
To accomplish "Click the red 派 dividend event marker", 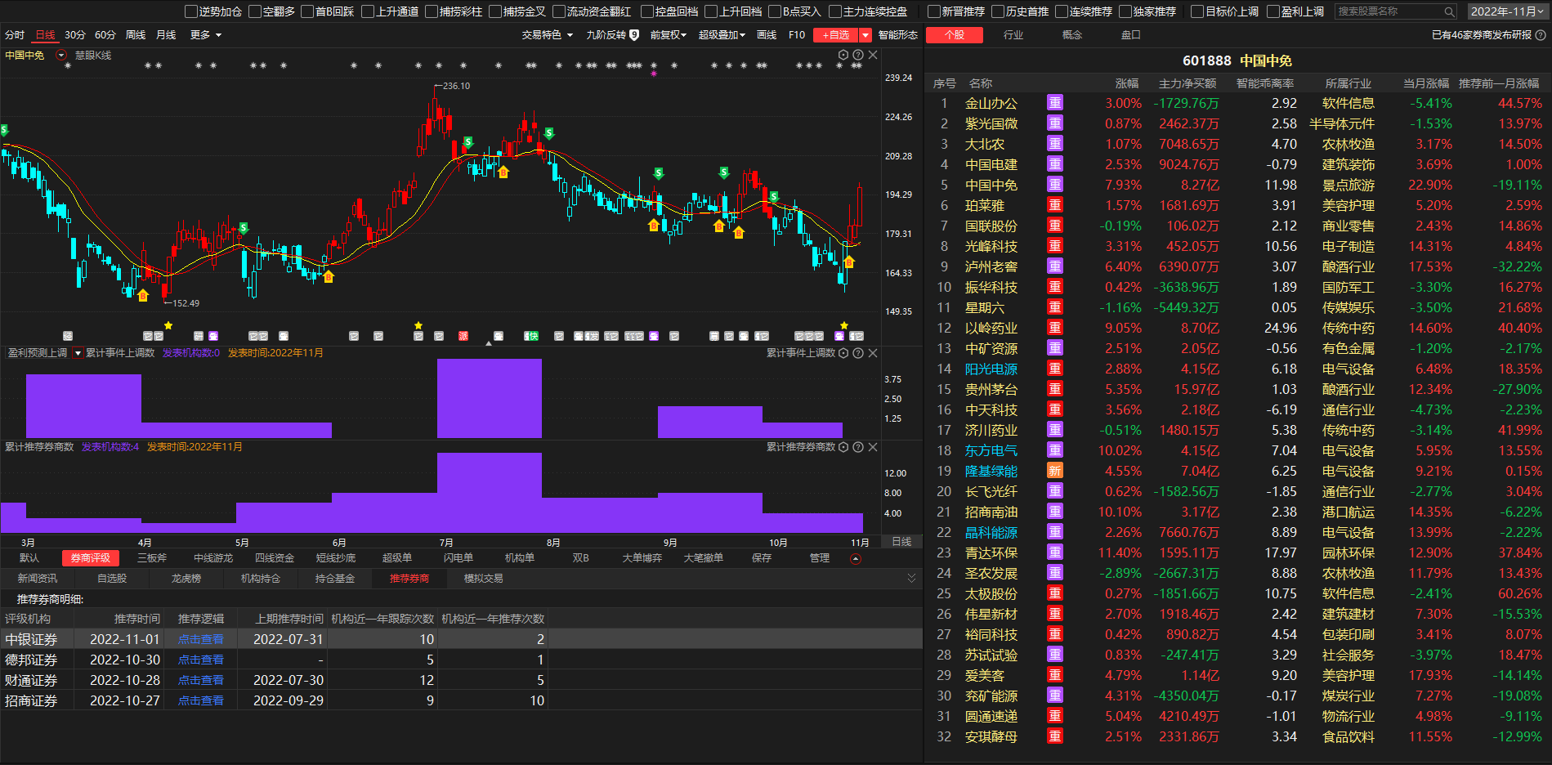I will click(x=463, y=336).
